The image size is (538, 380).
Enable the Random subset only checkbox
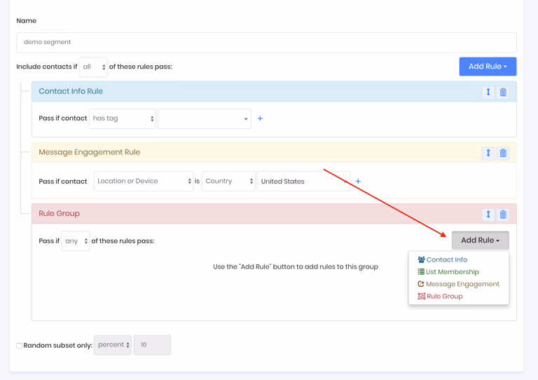click(20, 346)
